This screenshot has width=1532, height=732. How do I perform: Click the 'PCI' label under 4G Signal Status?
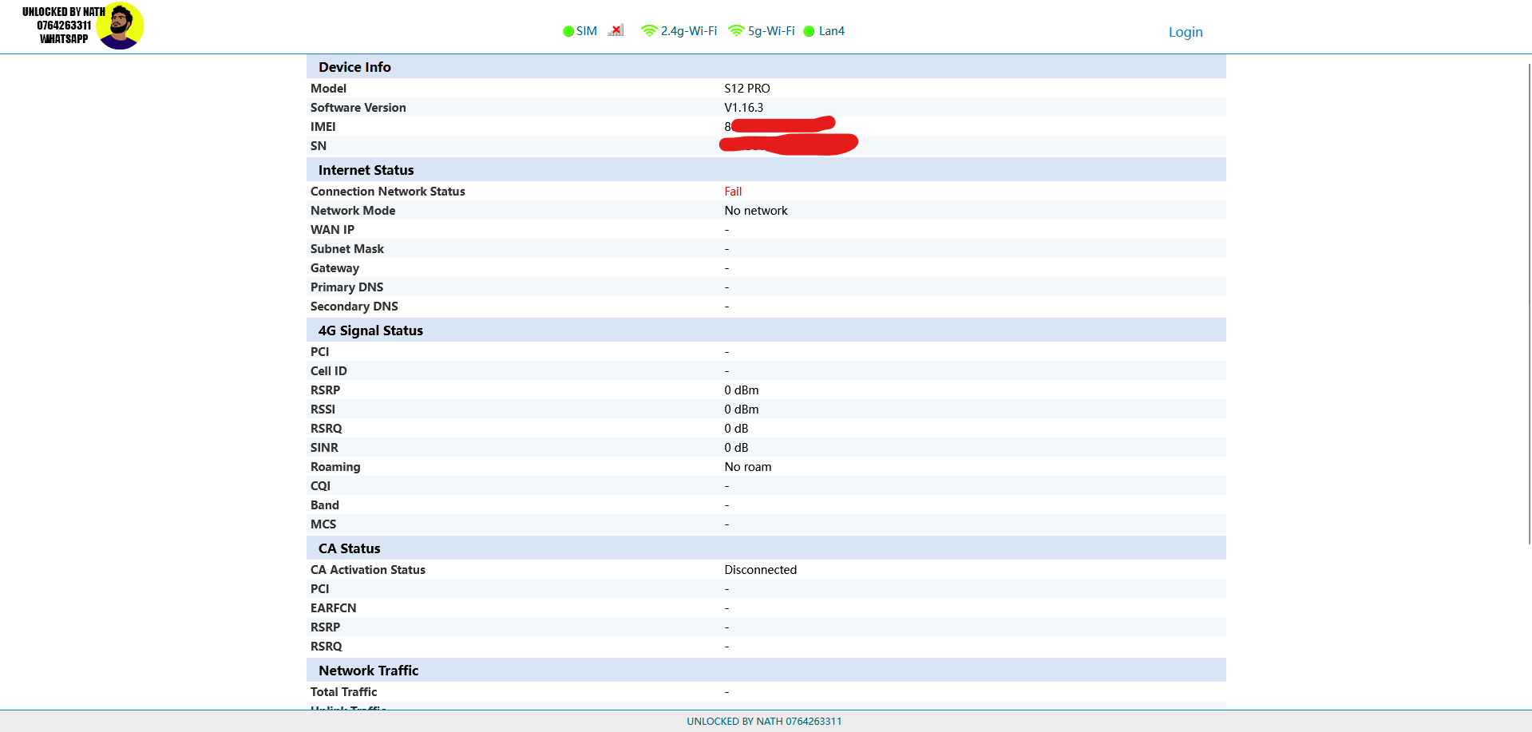tap(319, 352)
